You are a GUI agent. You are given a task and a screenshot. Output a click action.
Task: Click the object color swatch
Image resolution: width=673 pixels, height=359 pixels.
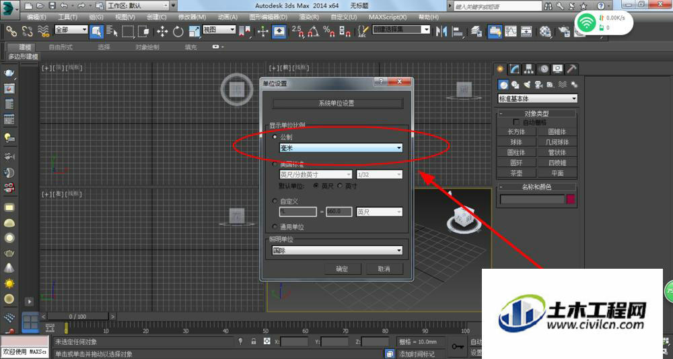(571, 199)
